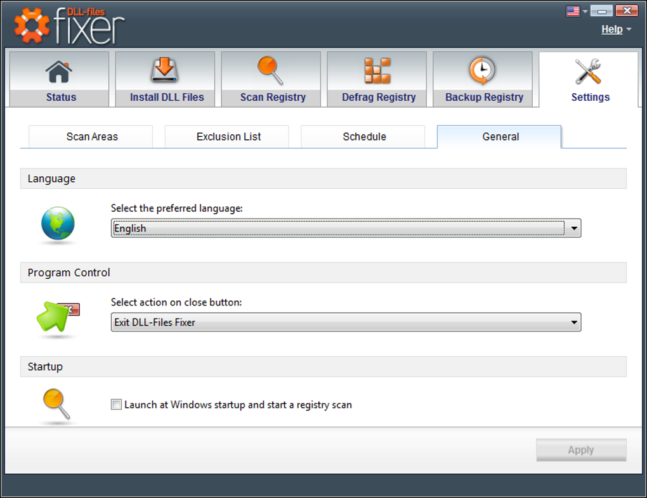Viewport: 647px width, 498px height.
Task: Open the Status home icon tab
Action: [59, 72]
